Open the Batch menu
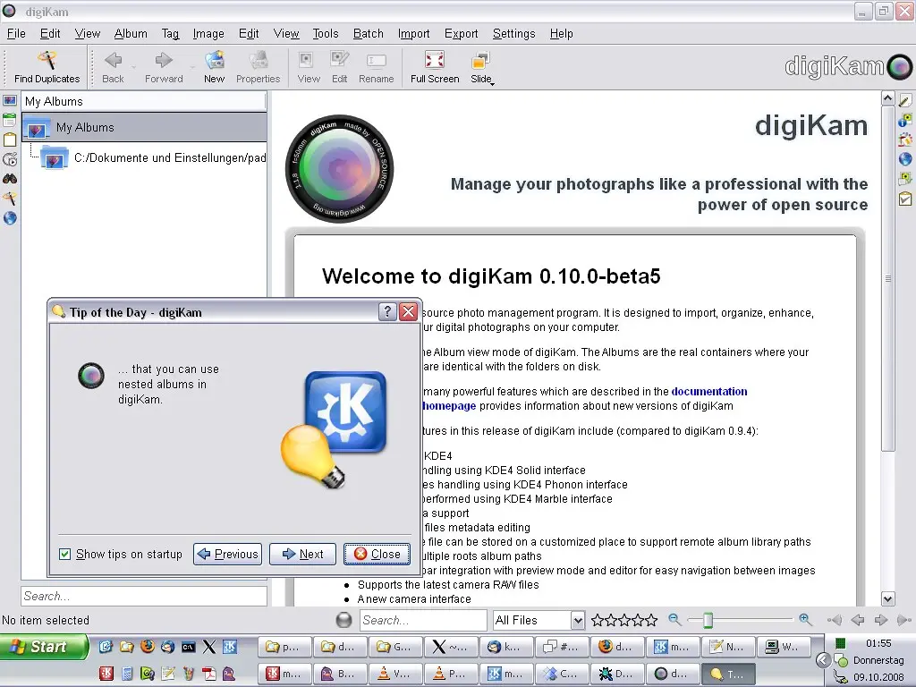Screen dimensions: 916x687 tap(368, 33)
